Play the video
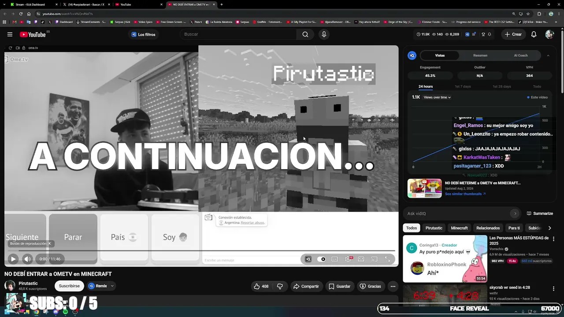 click(13, 259)
